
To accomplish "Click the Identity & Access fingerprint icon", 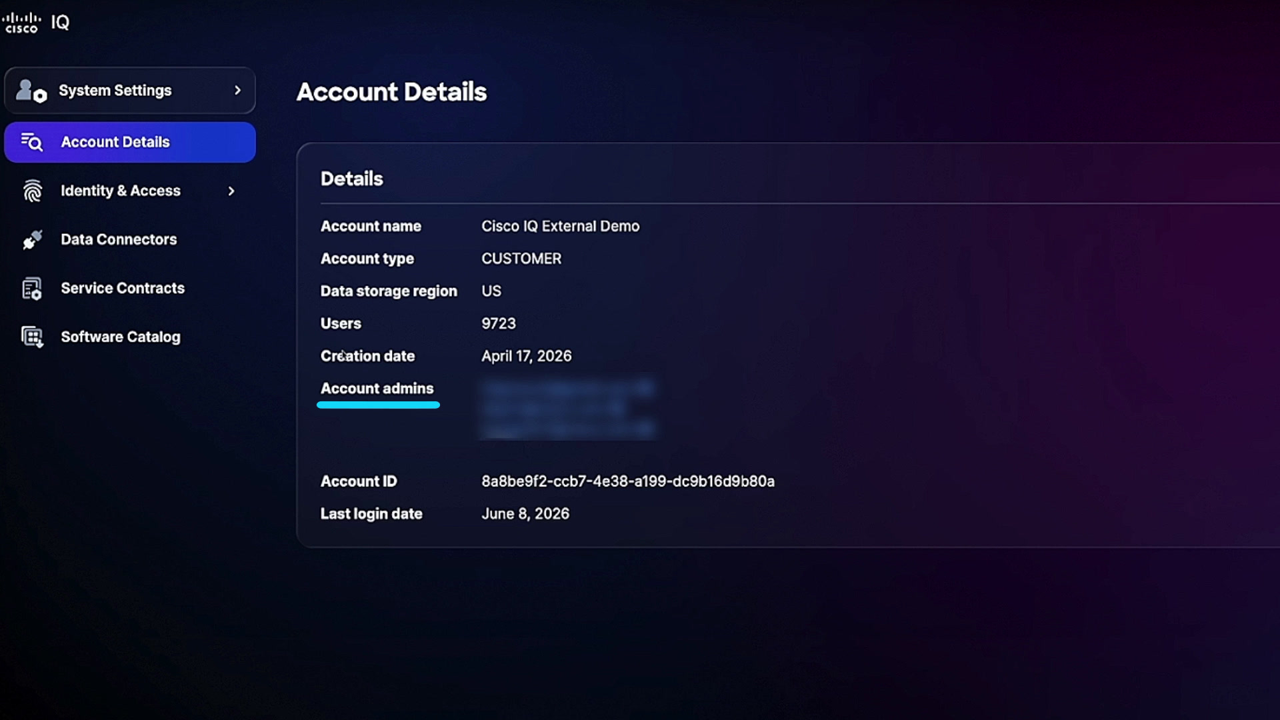I will [32, 191].
